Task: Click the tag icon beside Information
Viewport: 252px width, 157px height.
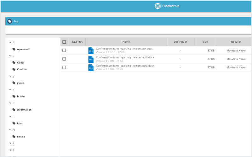Action: tap(14, 110)
